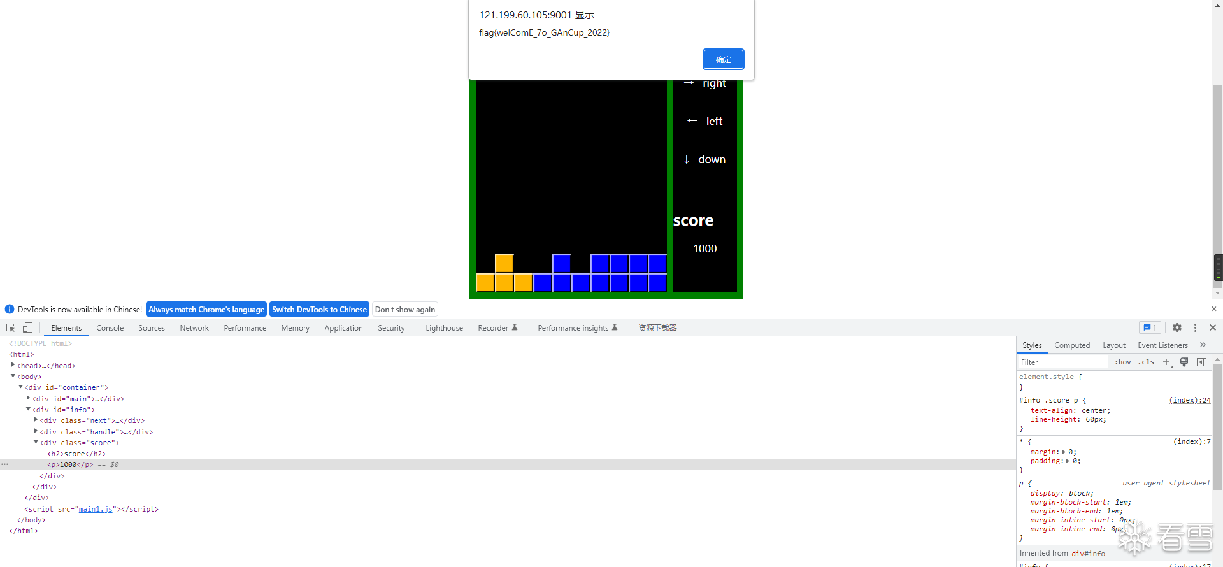
Task: Select the html element row
Action: point(508,354)
